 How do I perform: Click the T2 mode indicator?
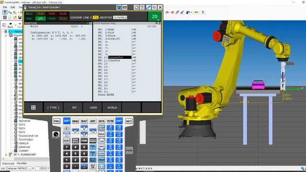[x=96, y=17]
